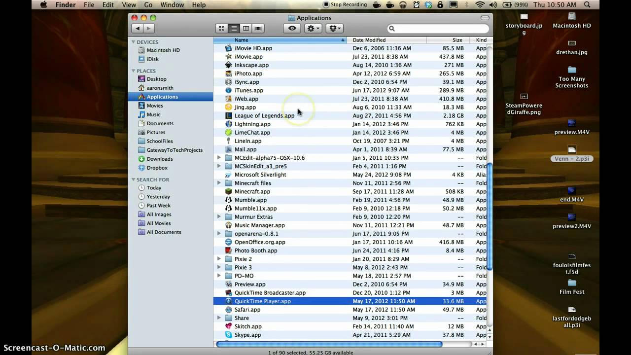Image resolution: width=631 pixels, height=355 pixels.
Task: Go forward with the right arrow
Action: [148, 29]
